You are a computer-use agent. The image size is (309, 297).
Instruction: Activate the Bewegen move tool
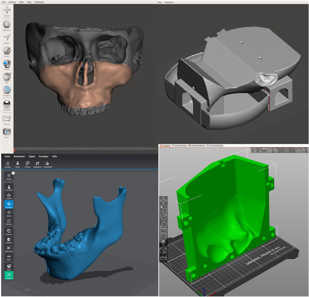(x=9, y=205)
